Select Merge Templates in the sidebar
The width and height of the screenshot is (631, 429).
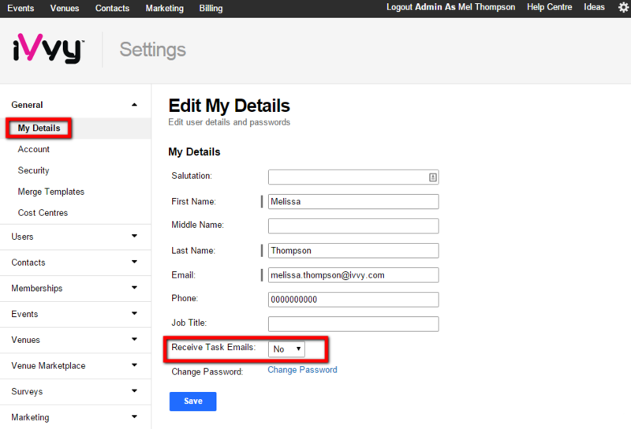coord(51,192)
